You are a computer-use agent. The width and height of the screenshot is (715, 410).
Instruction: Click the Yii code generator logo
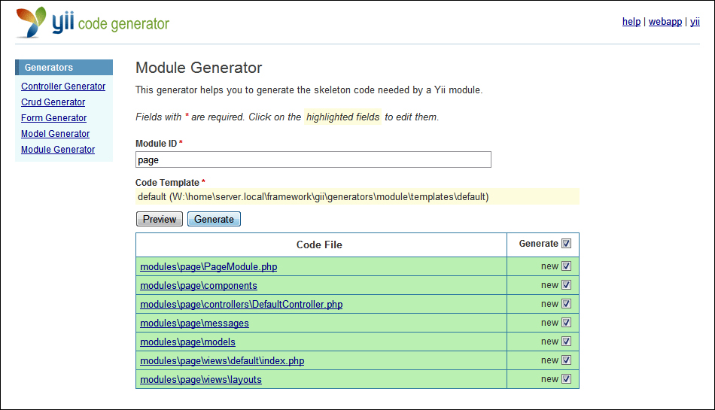93,23
